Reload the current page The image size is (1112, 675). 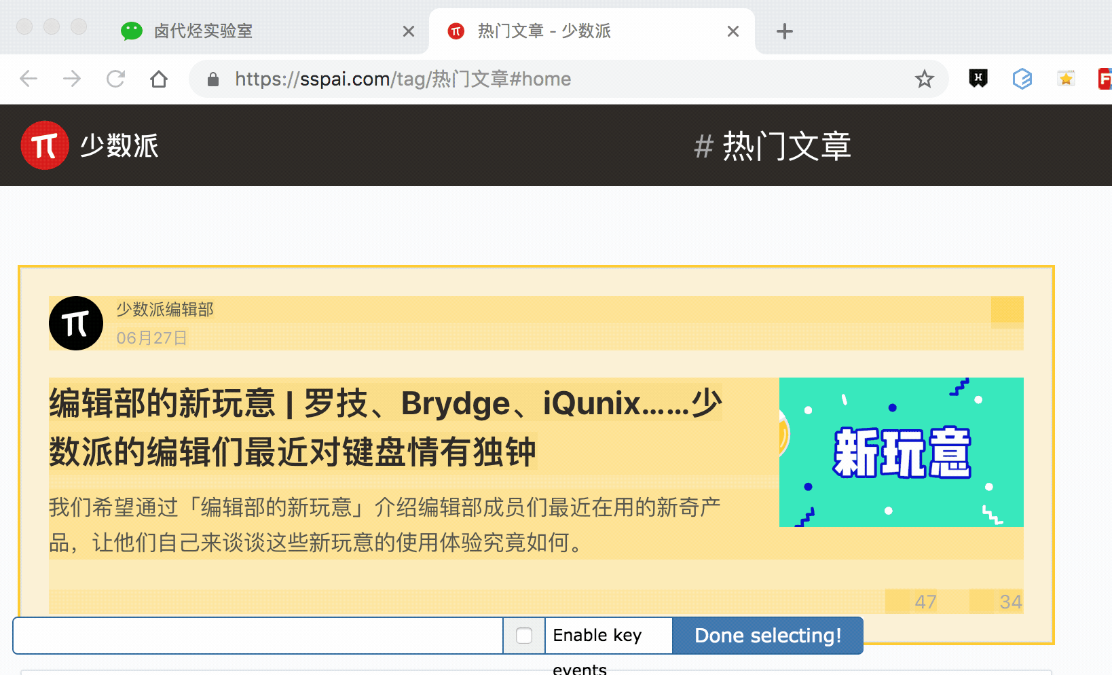(115, 79)
